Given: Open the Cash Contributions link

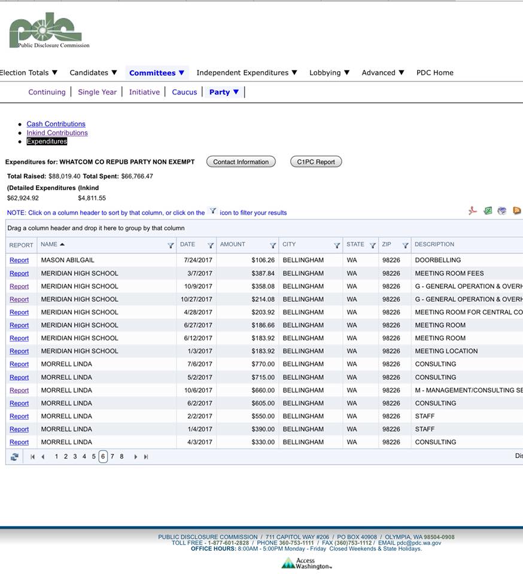Looking at the screenshot, I should coord(56,124).
